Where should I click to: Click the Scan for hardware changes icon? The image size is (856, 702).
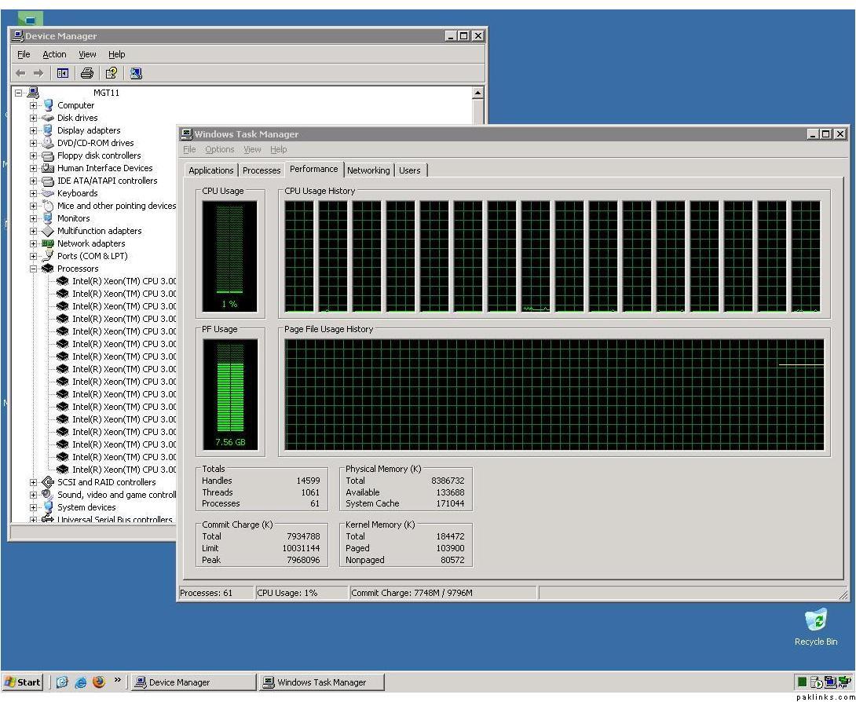(136, 73)
